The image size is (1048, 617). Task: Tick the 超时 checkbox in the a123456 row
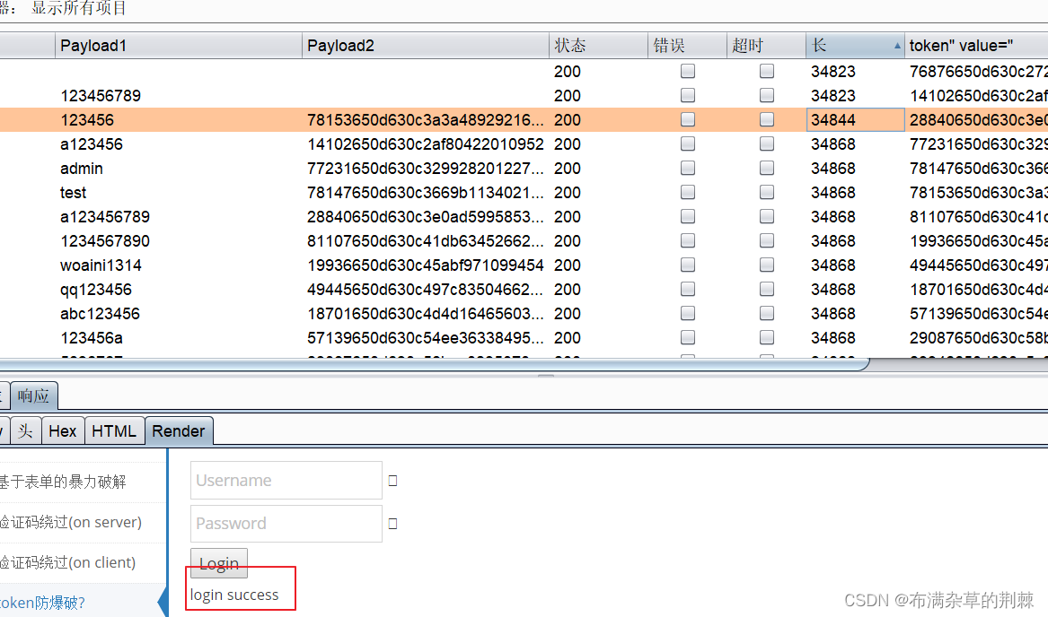coord(767,143)
